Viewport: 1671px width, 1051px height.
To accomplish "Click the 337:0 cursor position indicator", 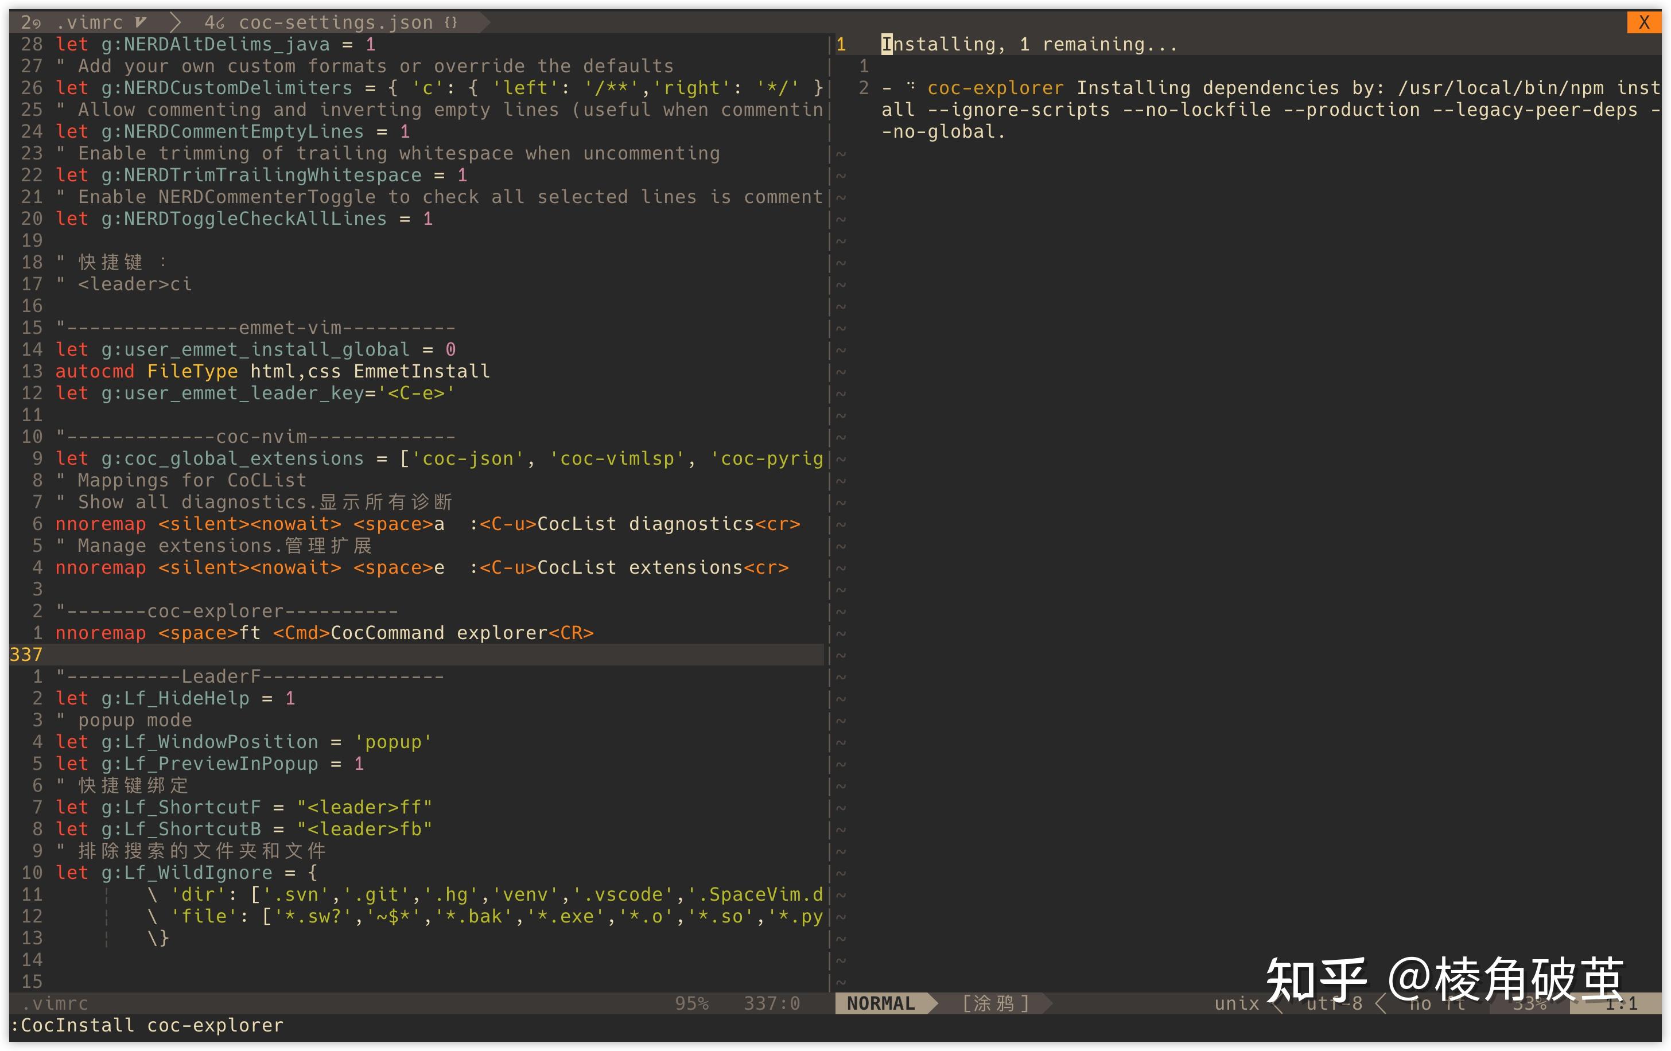I will tap(772, 1003).
